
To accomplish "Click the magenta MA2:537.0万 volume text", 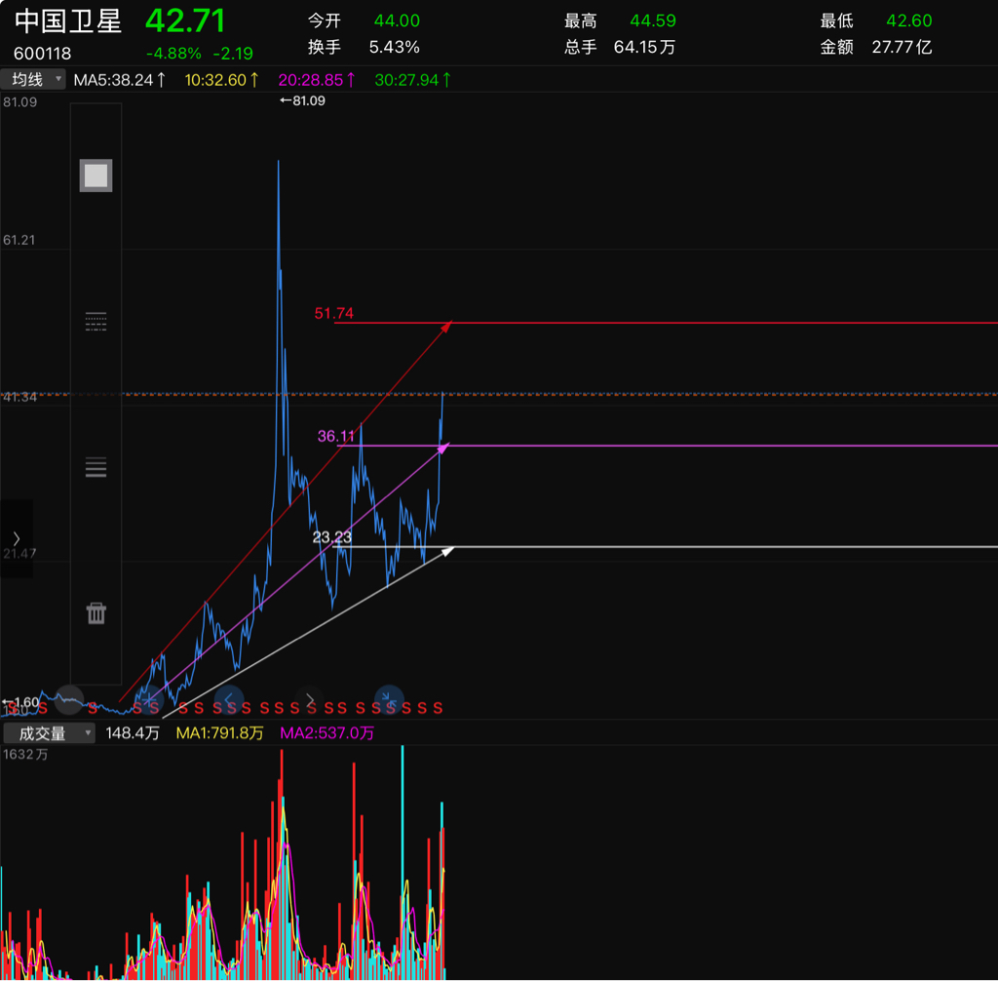I will [327, 733].
